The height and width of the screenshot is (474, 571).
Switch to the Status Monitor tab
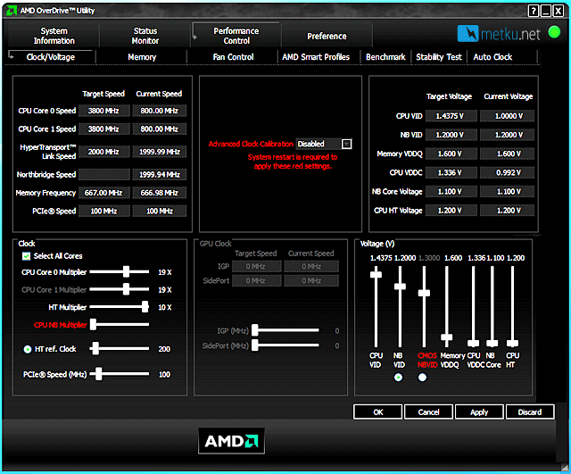coord(145,36)
